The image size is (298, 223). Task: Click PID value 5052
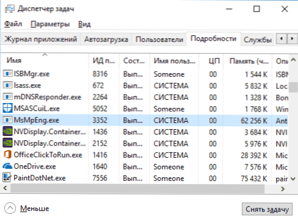pos(100,109)
